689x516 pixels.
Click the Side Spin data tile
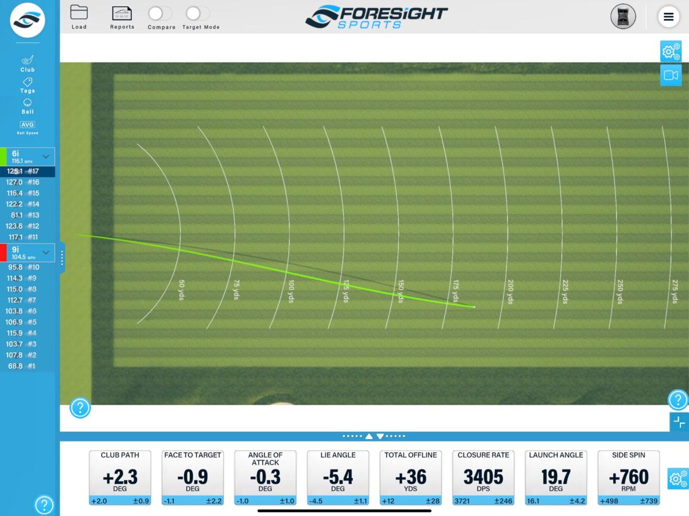pos(628,478)
